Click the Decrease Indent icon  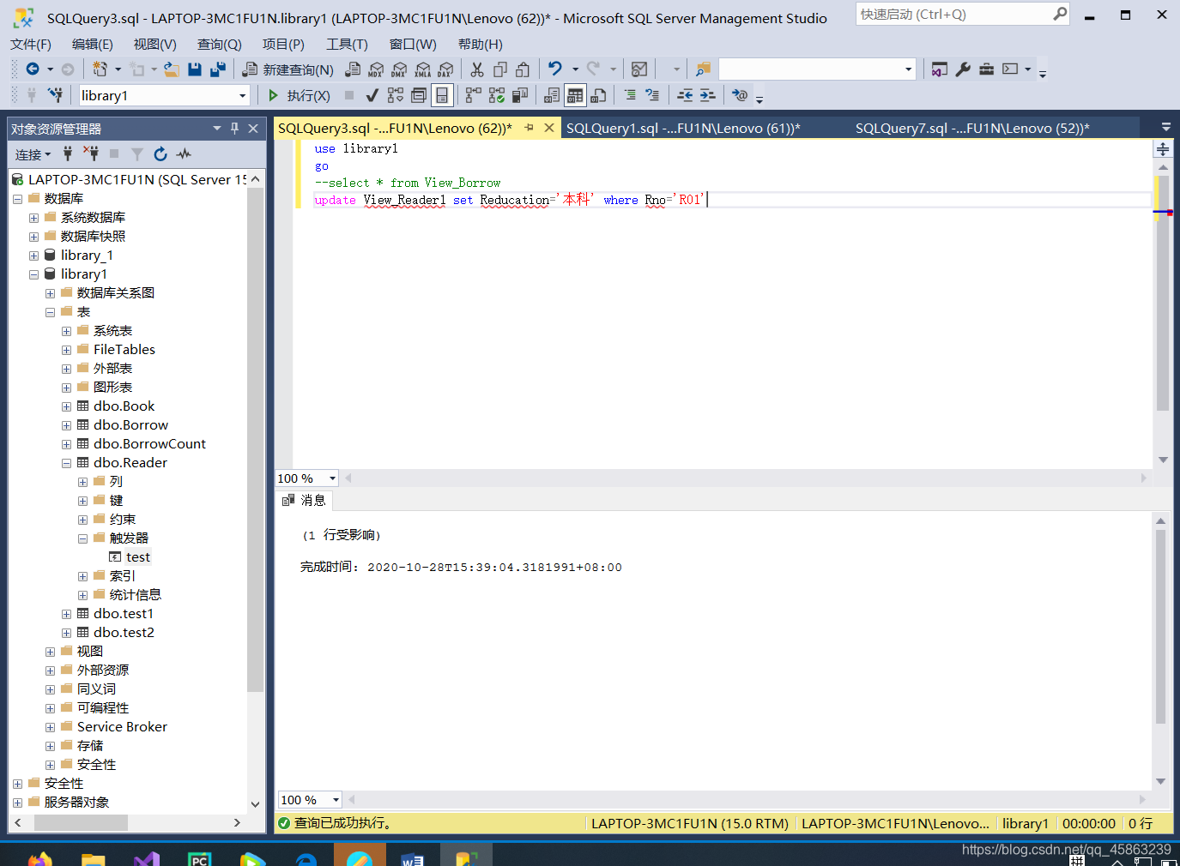pos(685,95)
